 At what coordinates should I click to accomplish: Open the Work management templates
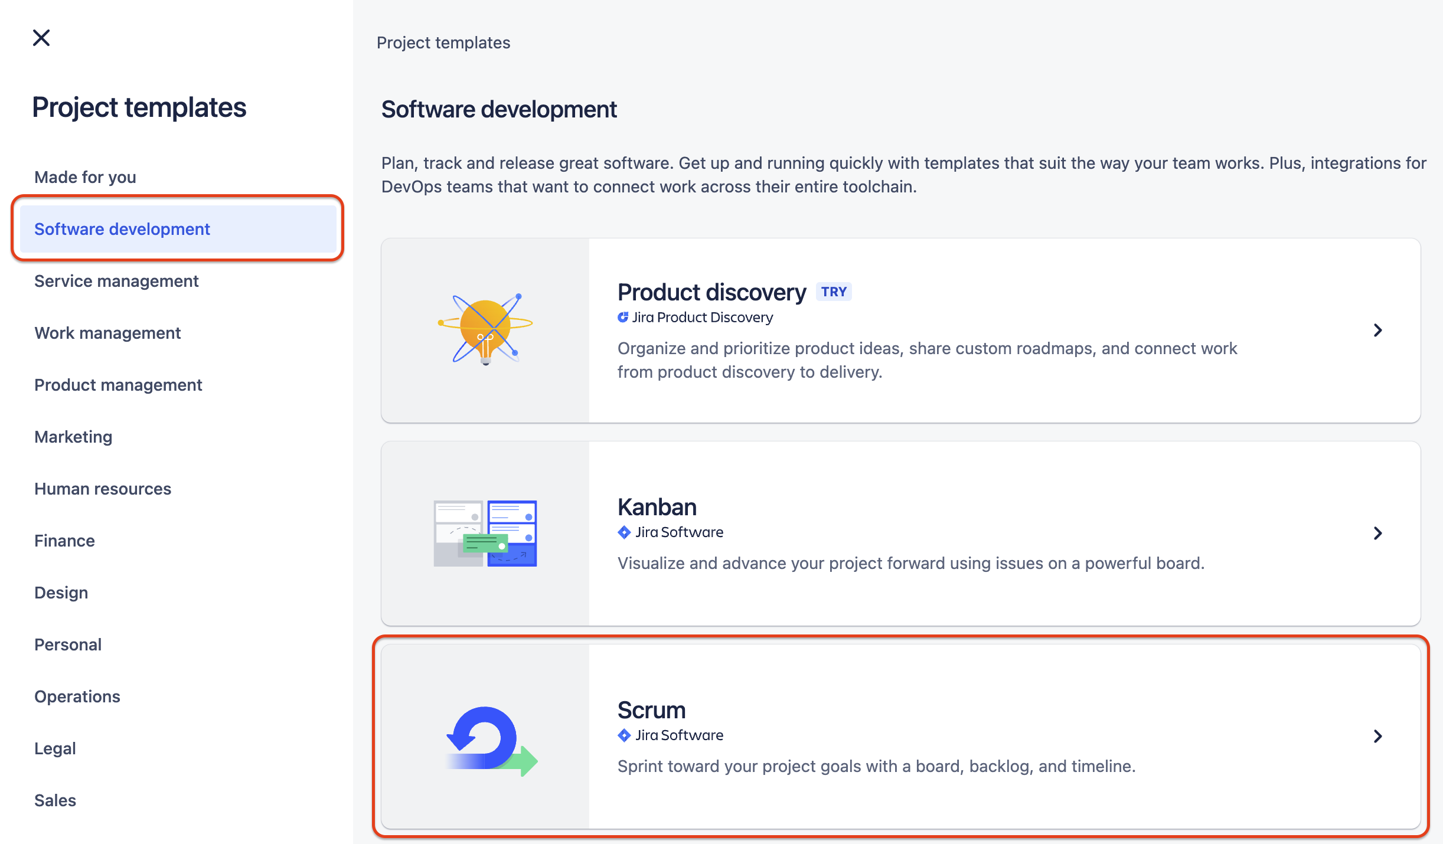(107, 333)
